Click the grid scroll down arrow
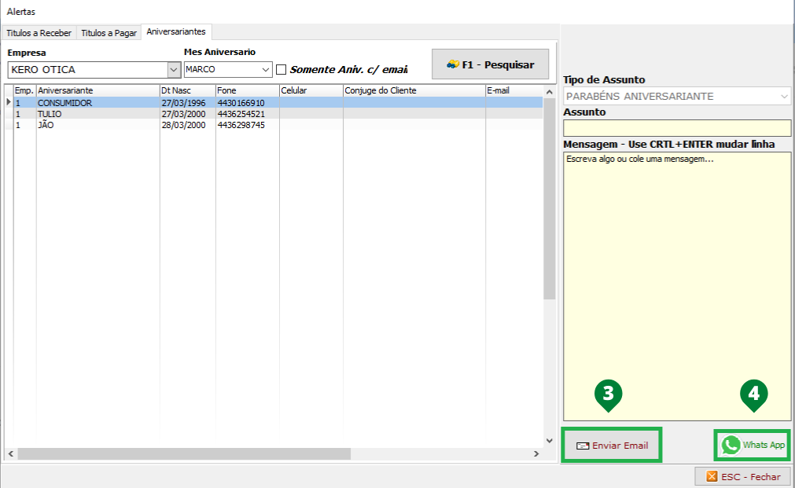This screenshot has height=488, width=795. [549, 441]
